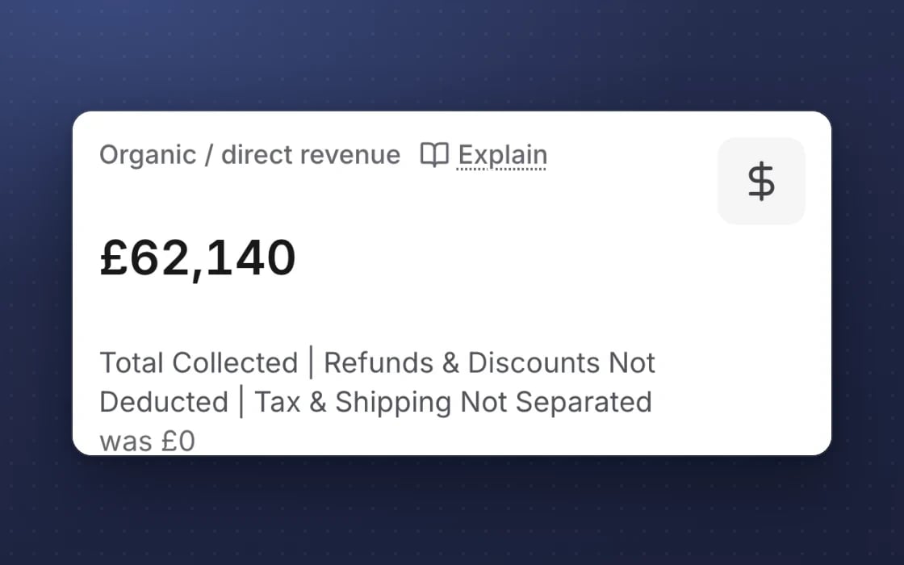Click the word 'Organic' in the heading
This screenshot has width=904, height=565.
pos(149,156)
